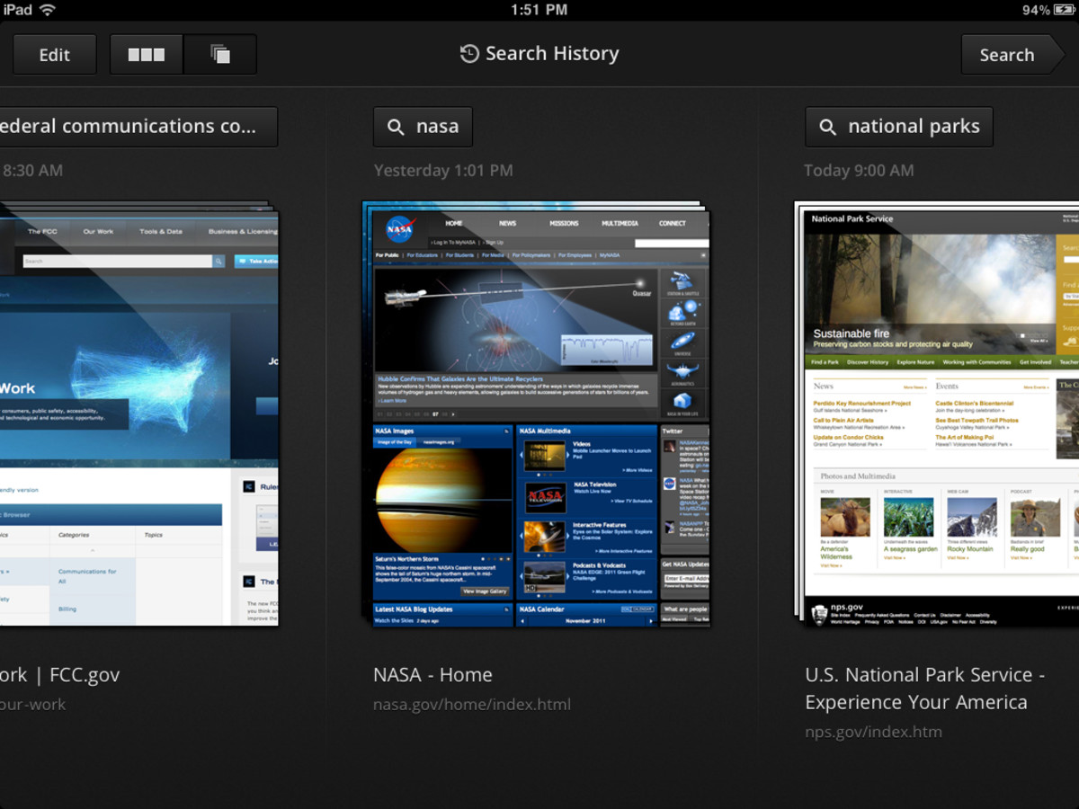Screen dimensions: 1079x809
Task: Open U.S. National Park Service link
Action: pyautogui.click(x=925, y=688)
